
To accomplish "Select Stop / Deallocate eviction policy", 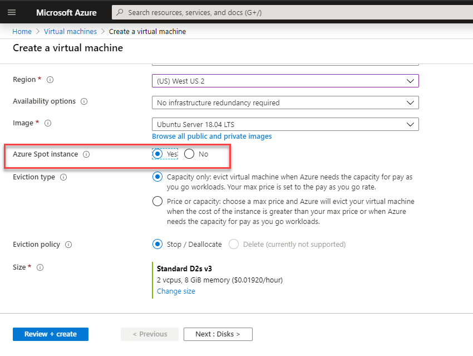I will (x=157, y=245).
